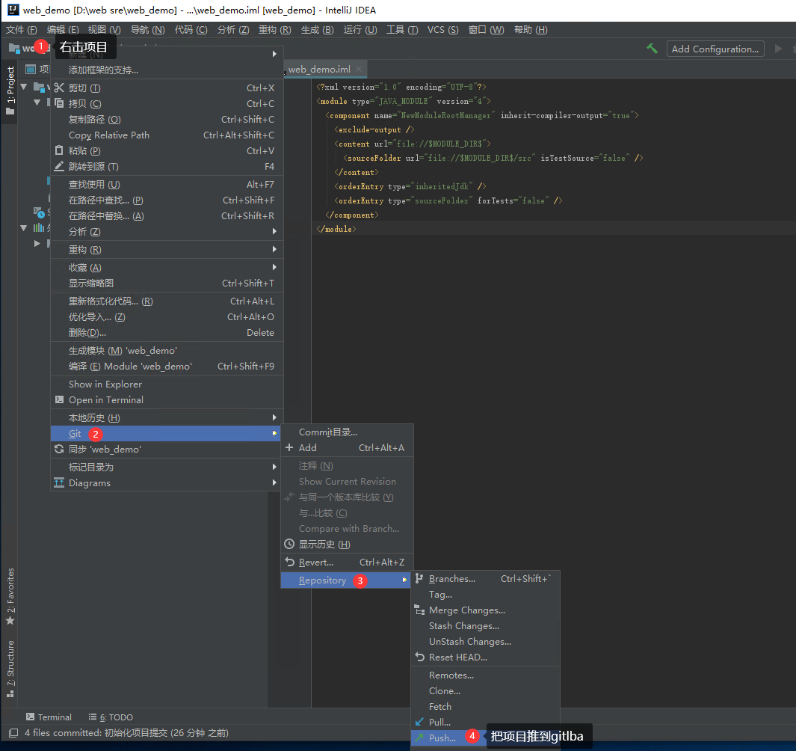This screenshot has width=796, height=751.
Task: Click the Project folder icon in left strip
Action: click(x=10, y=111)
